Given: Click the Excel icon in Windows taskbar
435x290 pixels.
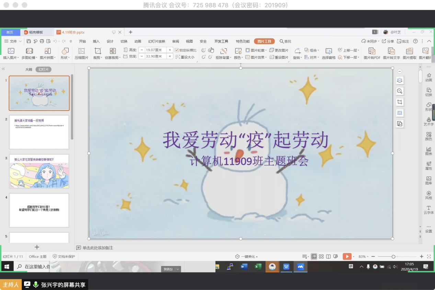Looking at the screenshot, I should tap(258, 266).
